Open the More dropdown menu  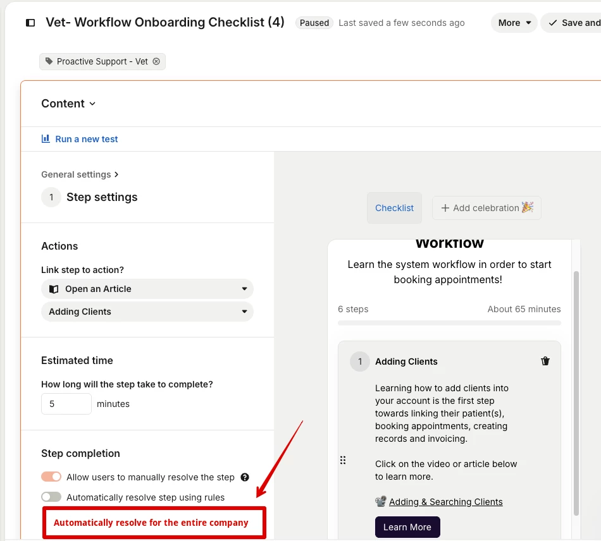click(x=514, y=23)
